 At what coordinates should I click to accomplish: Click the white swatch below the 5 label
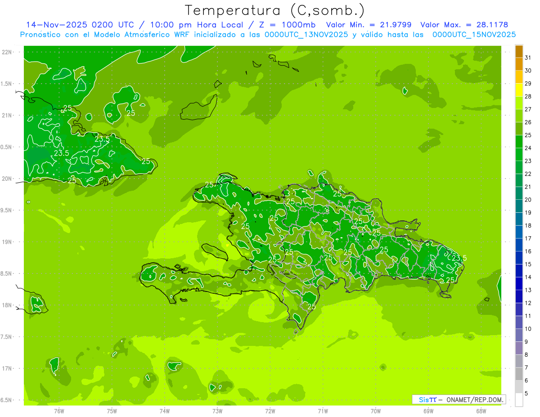(519, 400)
